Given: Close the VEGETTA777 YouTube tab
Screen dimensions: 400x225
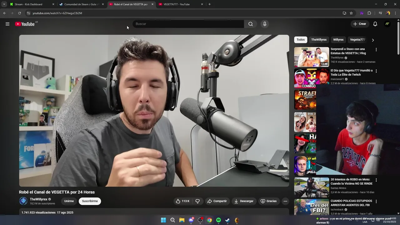Looking at the screenshot, I should (202, 4).
